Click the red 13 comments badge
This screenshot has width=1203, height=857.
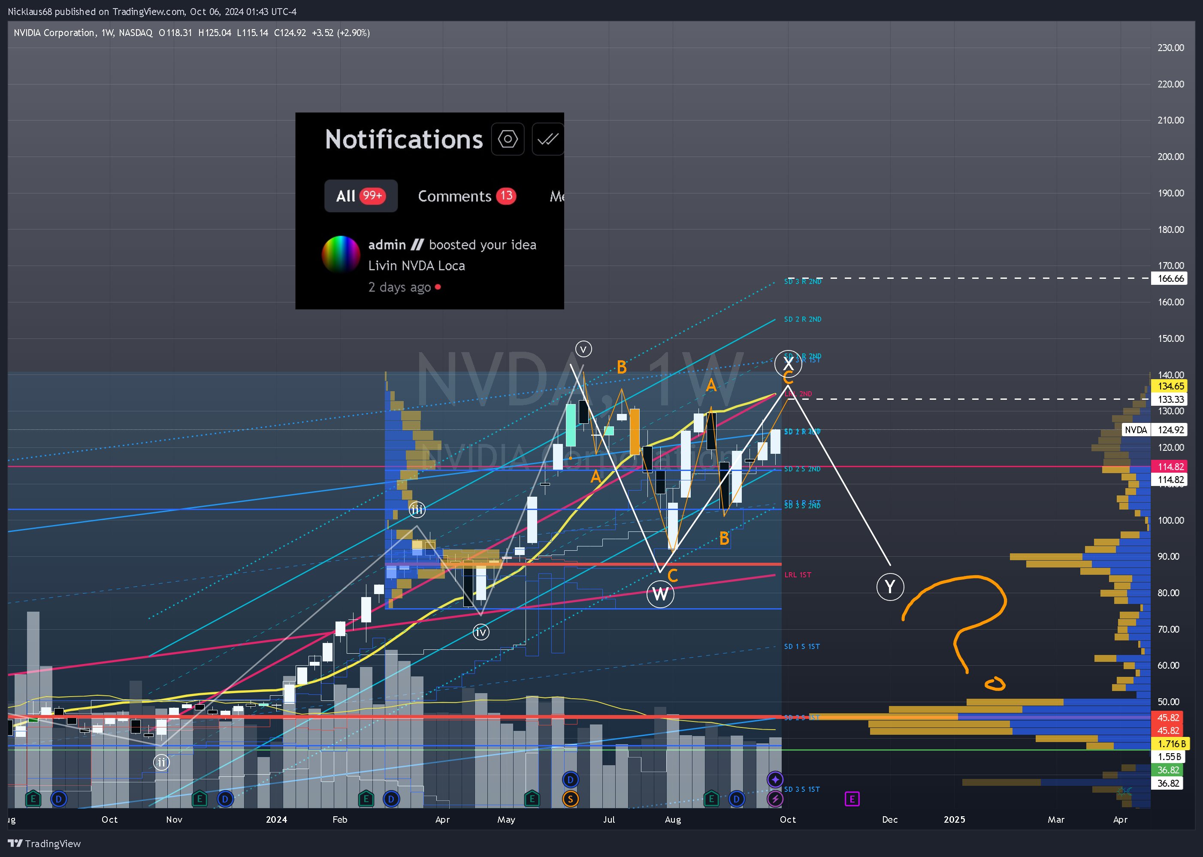(506, 196)
